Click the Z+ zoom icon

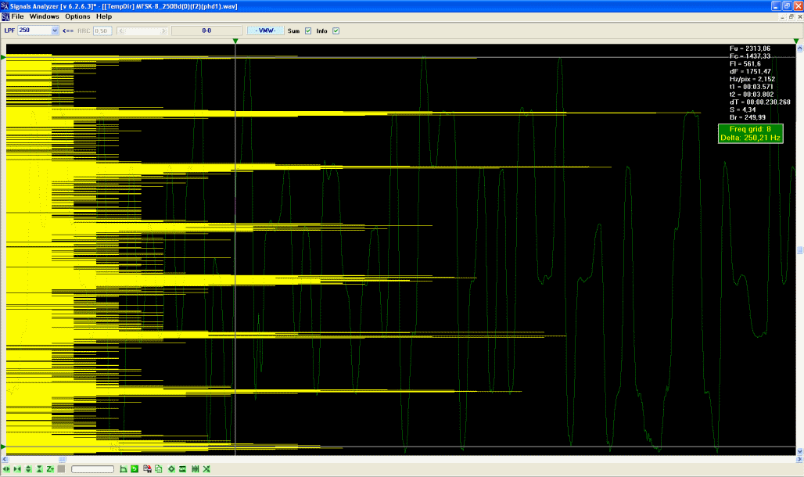[x=50, y=468]
